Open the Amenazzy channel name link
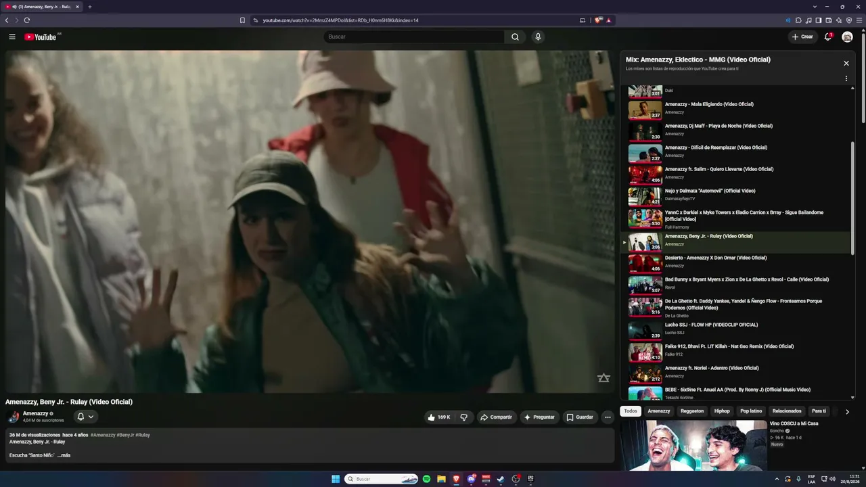 pyautogui.click(x=35, y=413)
